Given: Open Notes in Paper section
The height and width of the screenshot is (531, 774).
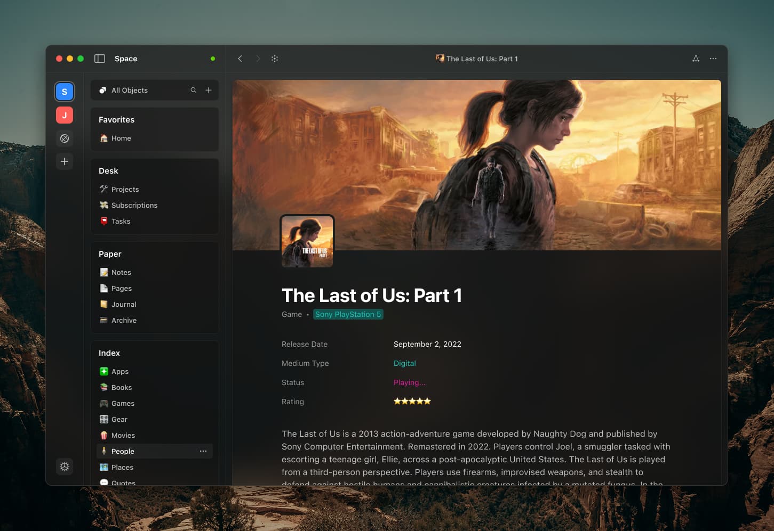Looking at the screenshot, I should tap(155, 272).
